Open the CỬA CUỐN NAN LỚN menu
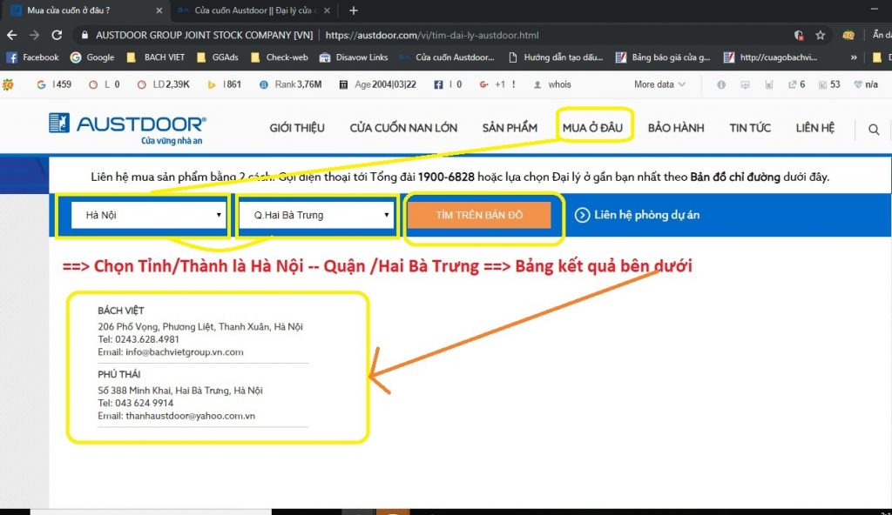This screenshot has height=515, width=892. 403,128
